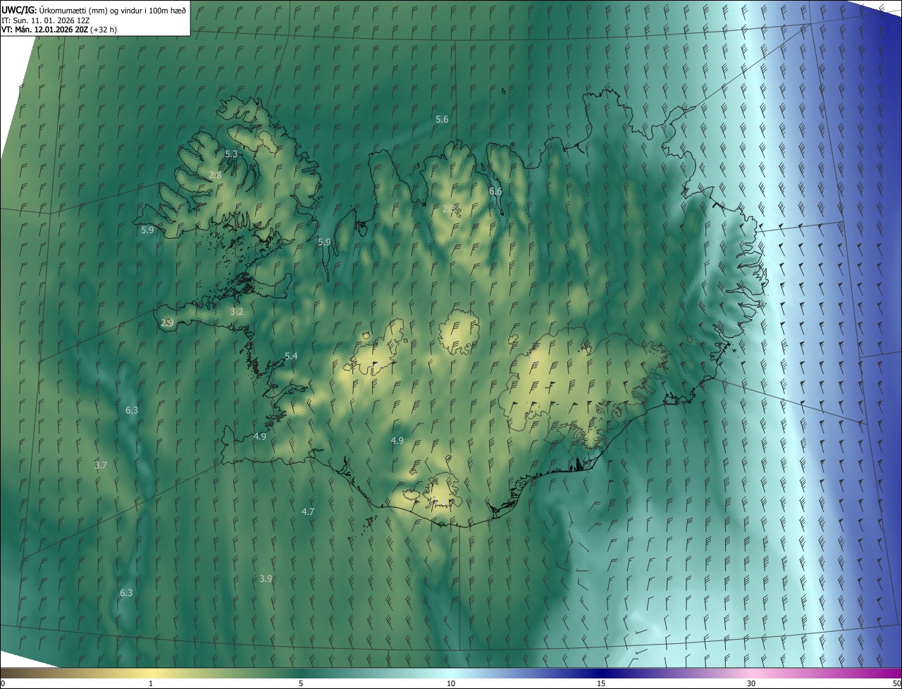Image resolution: width=902 pixels, height=689 pixels.
Task: Click the 15 label on the colour scale
Action: (601, 683)
